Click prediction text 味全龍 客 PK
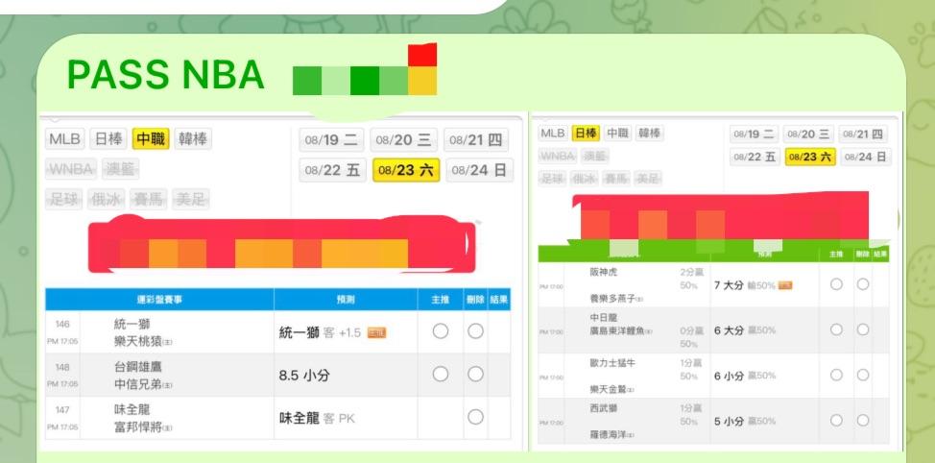The width and height of the screenshot is (935, 463). [x=317, y=419]
